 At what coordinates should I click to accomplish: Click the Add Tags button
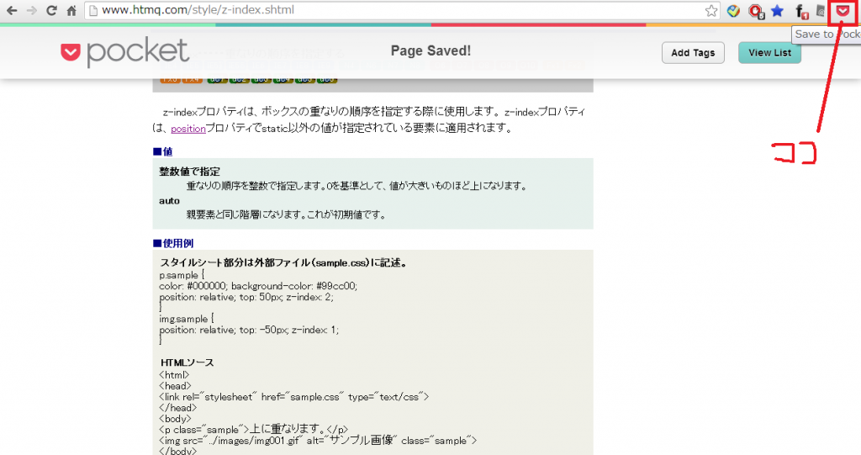693,52
